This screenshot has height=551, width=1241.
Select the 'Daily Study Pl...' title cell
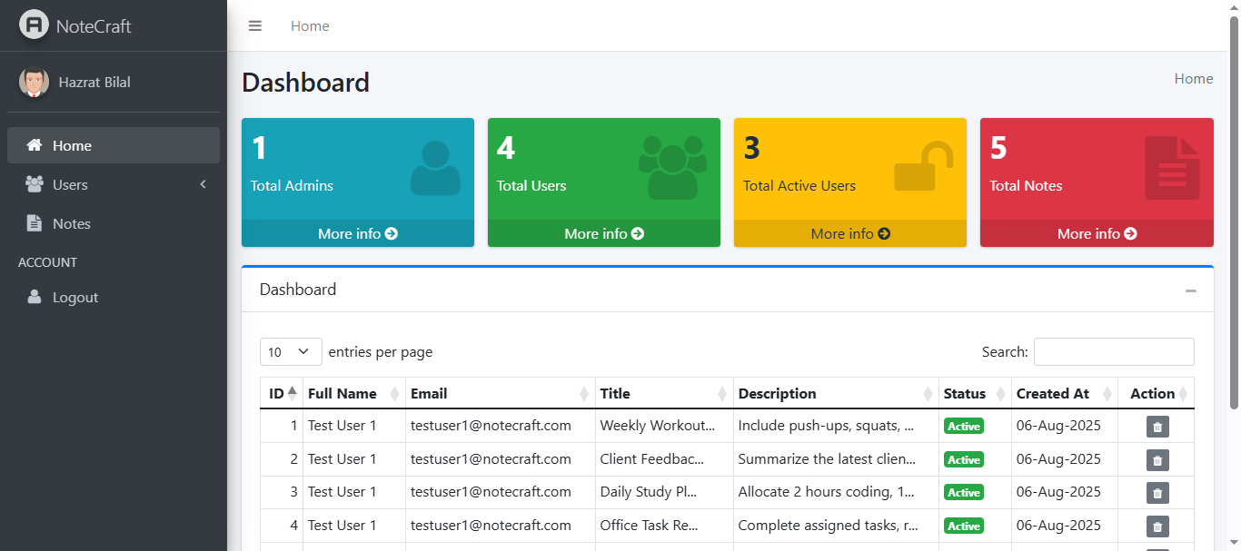click(665, 492)
